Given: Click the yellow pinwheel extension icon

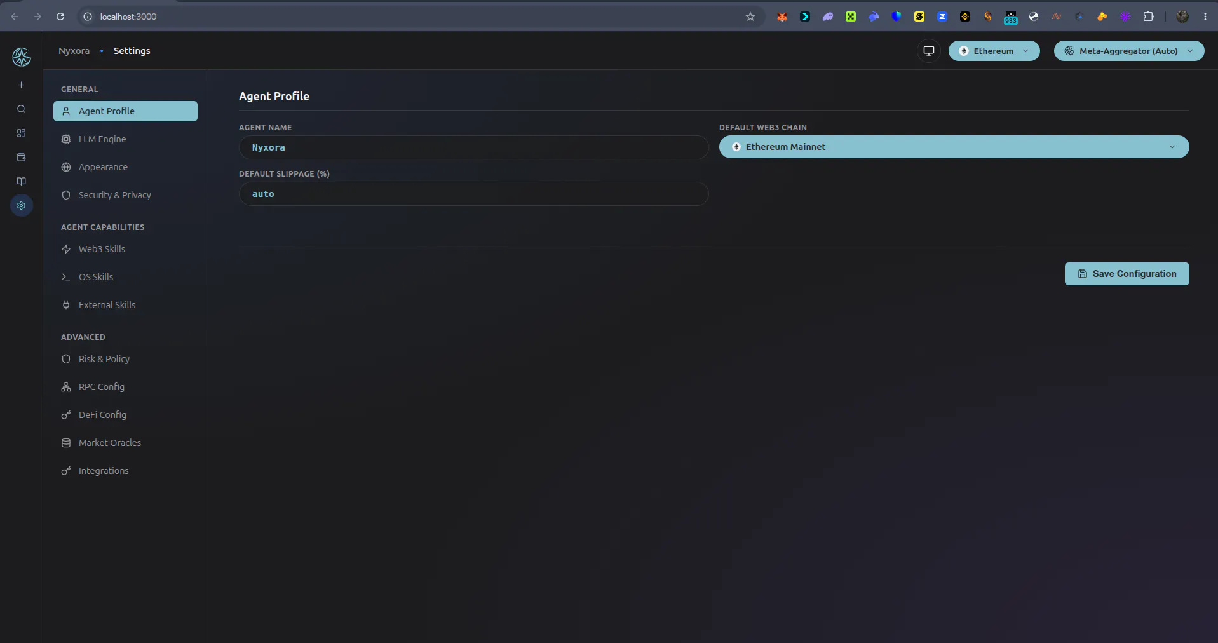Looking at the screenshot, I should point(1102,17).
